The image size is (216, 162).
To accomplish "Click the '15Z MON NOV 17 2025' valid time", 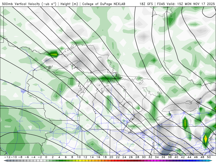I will 196,4.
